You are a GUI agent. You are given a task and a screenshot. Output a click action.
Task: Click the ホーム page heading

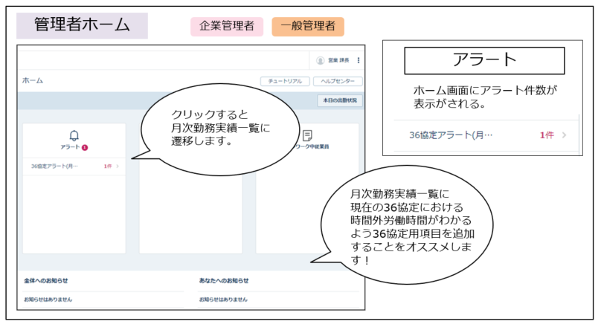pyautogui.click(x=33, y=80)
